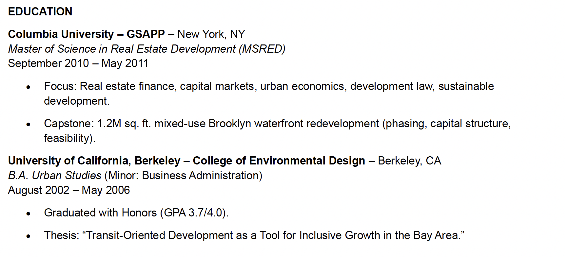Click the (MSRED) abbreviation
This screenshot has height=257, width=565.
262,49
